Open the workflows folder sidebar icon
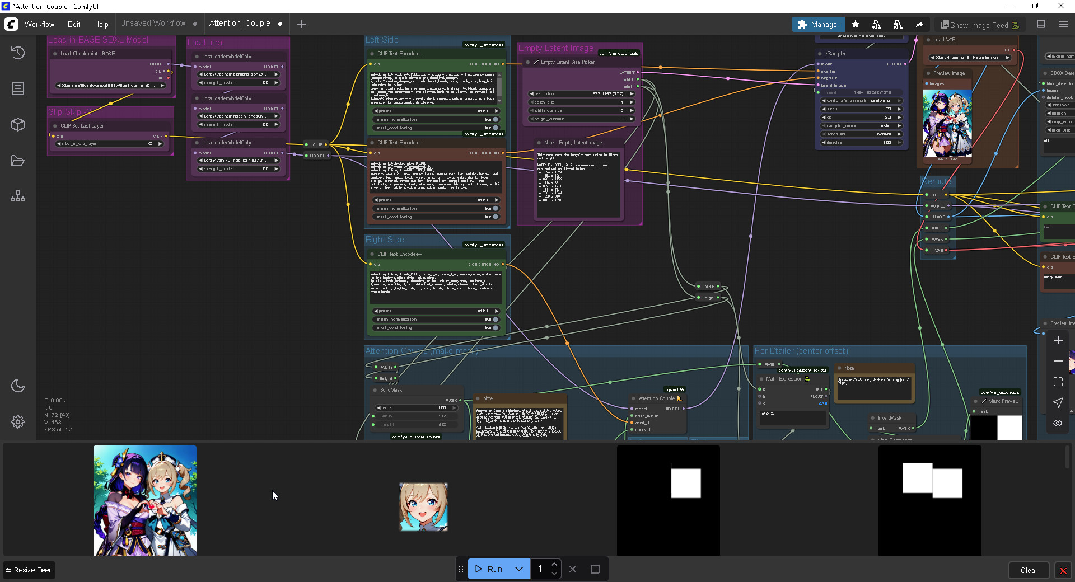Screen dimensions: 1075x582 18,161
